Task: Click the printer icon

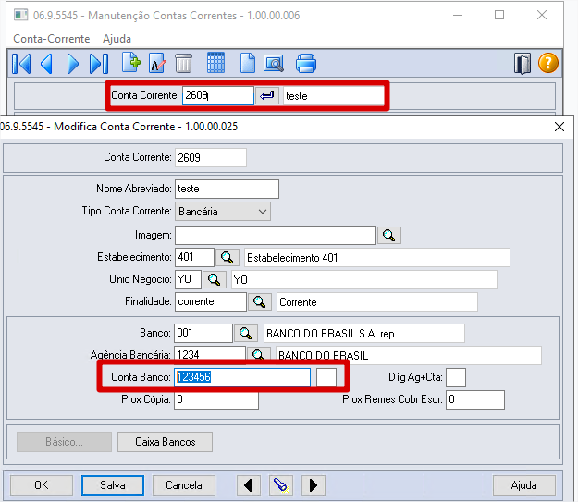Action: tap(305, 64)
